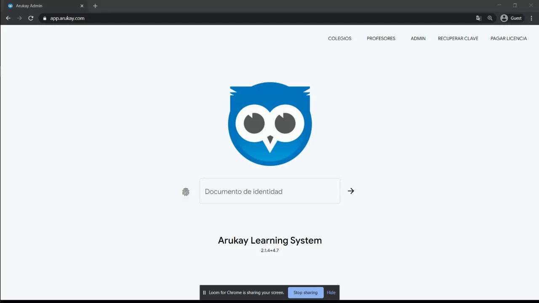Viewport: 539px width, 303px height.
Task: Open the Guest profile button
Action: click(x=511, y=18)
